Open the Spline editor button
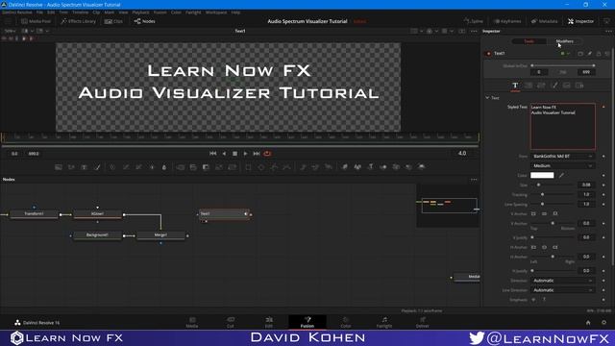The width and height of the screenshot is (615, 346). click(474, 21)
